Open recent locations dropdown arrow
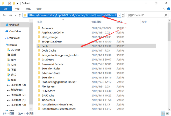171x116 pixels. point(16,15)
